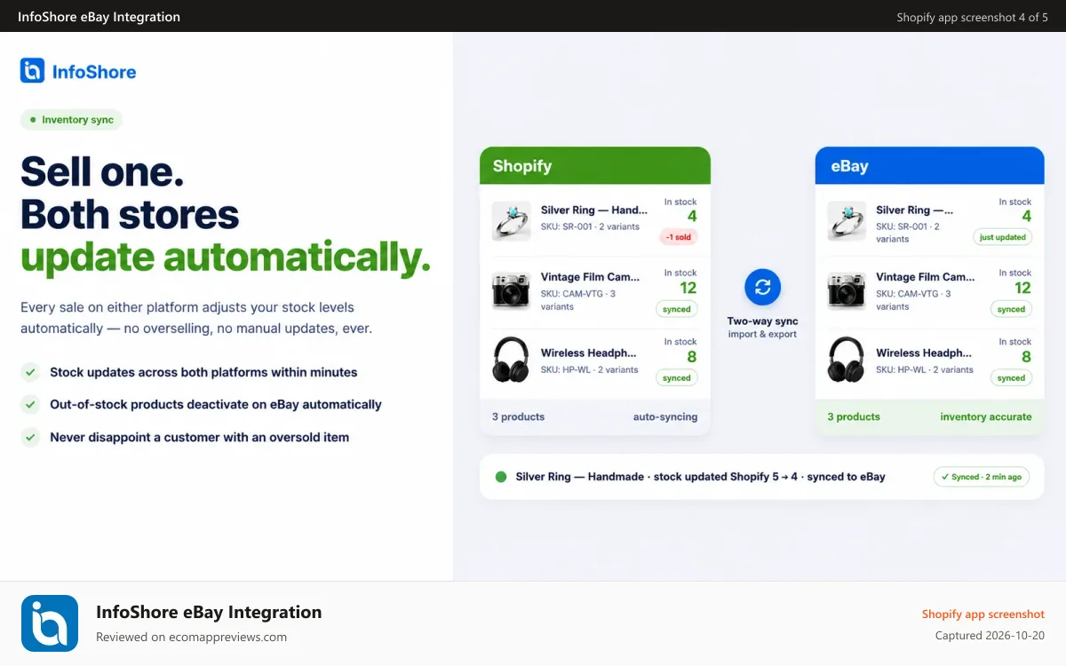Viewport: 1066px width, 666px height.
Task: Click stock count 8 in Shopify card
Action: tap(692, 357)
